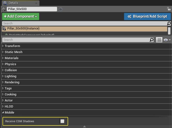Enable the Receive CSM Shadows checkbox
The width and height of the screenshot is (172, 128).
point(62,121)
